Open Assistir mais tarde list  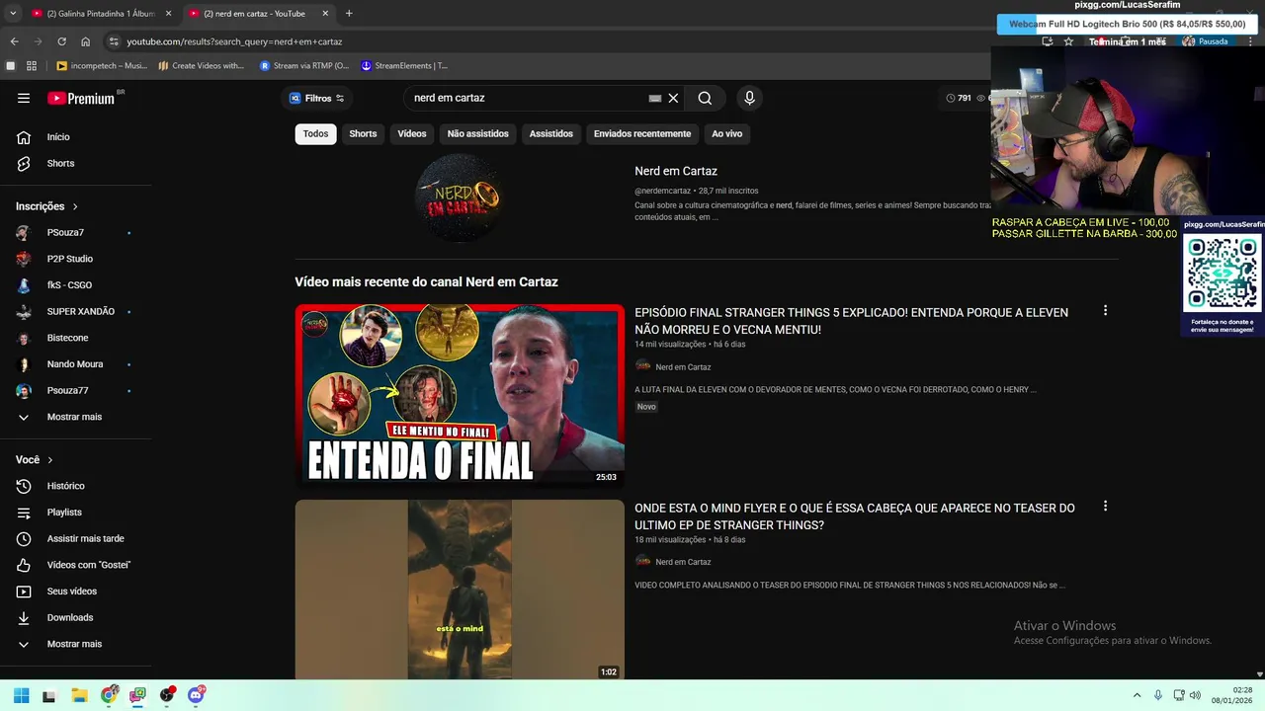(76, 538)
